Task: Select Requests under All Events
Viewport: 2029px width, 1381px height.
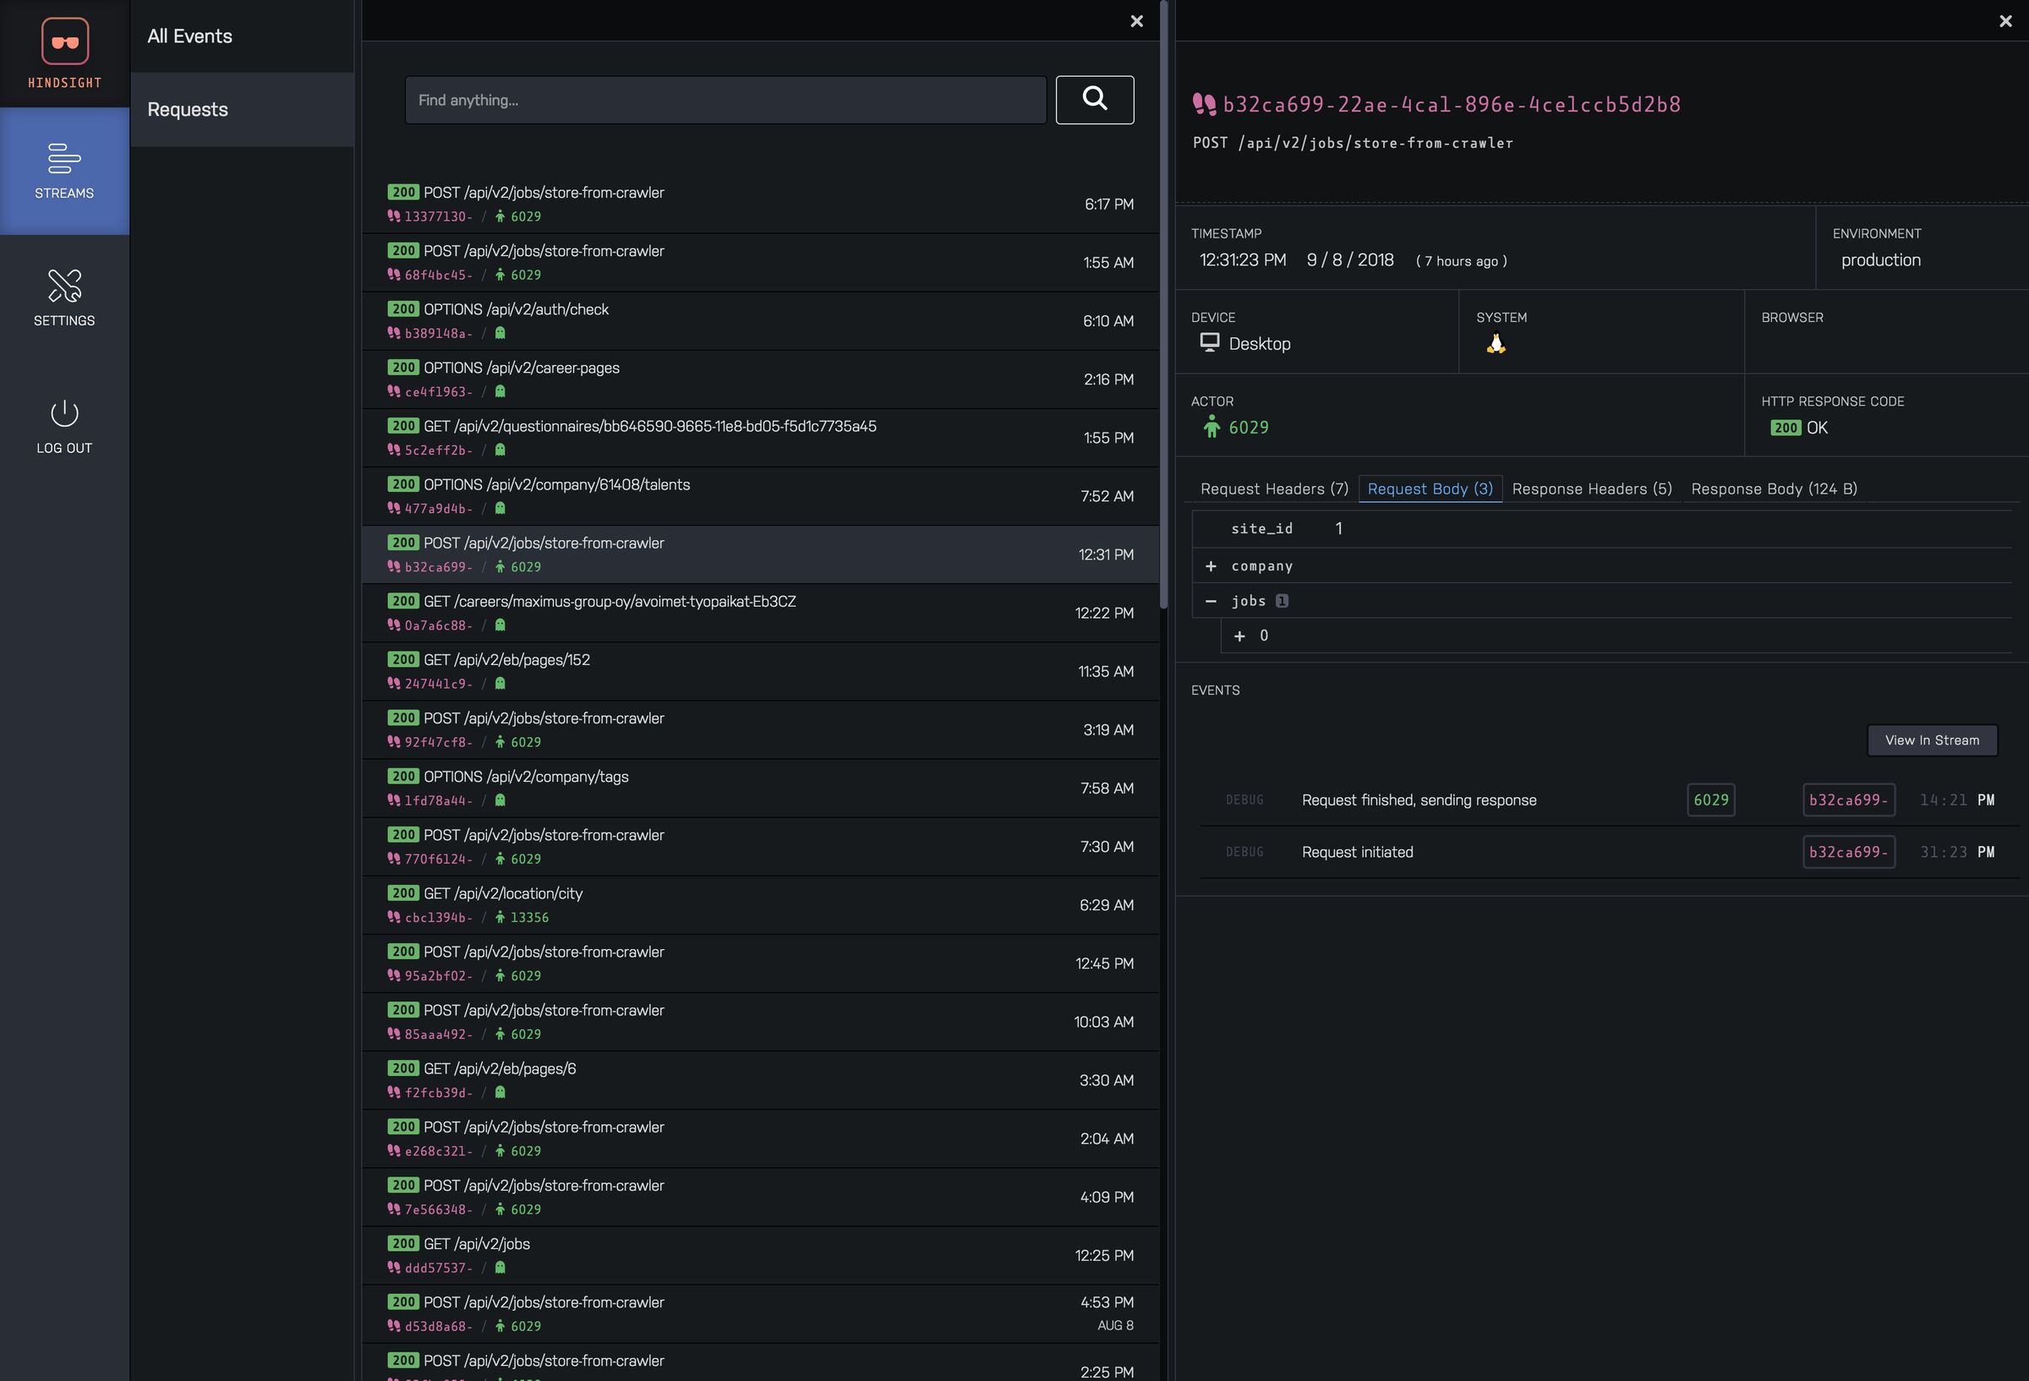Action: click(x=187, y=109)
